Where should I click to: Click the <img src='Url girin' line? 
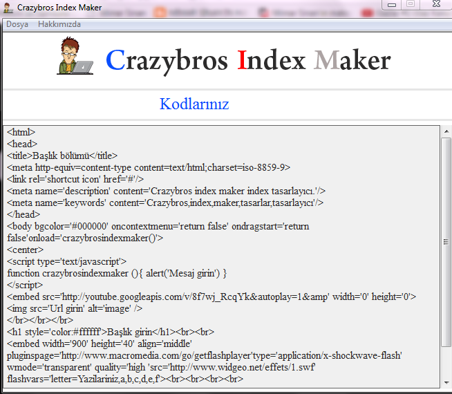pos(75,309)
